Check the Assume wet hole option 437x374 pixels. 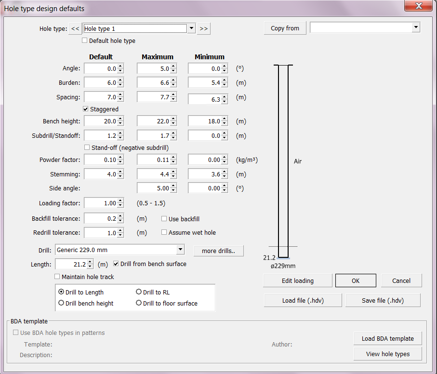tap(164, 232)
